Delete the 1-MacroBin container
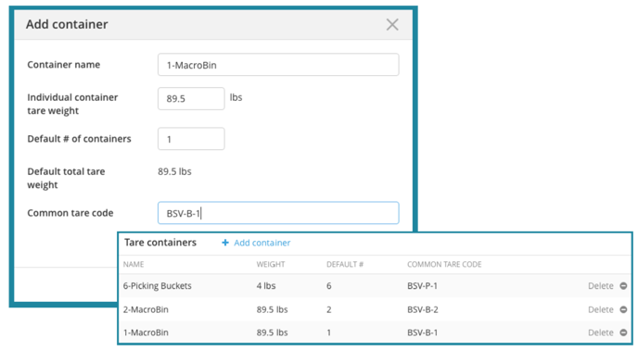 tap(601, 332)
